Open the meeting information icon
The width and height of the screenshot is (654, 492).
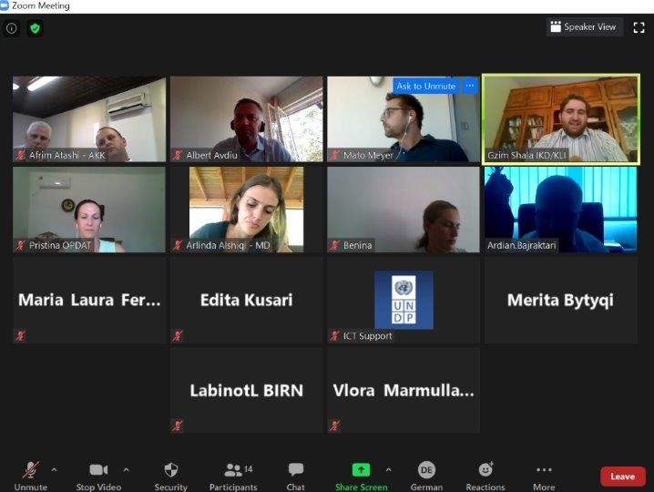click(x=11, y=28)
